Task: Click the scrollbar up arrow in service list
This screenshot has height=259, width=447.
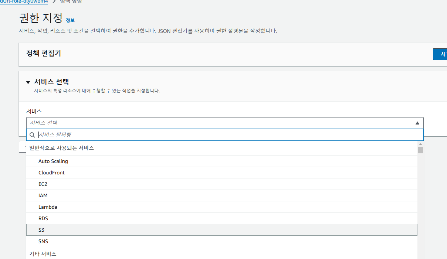Action: [x=420, y=144]
